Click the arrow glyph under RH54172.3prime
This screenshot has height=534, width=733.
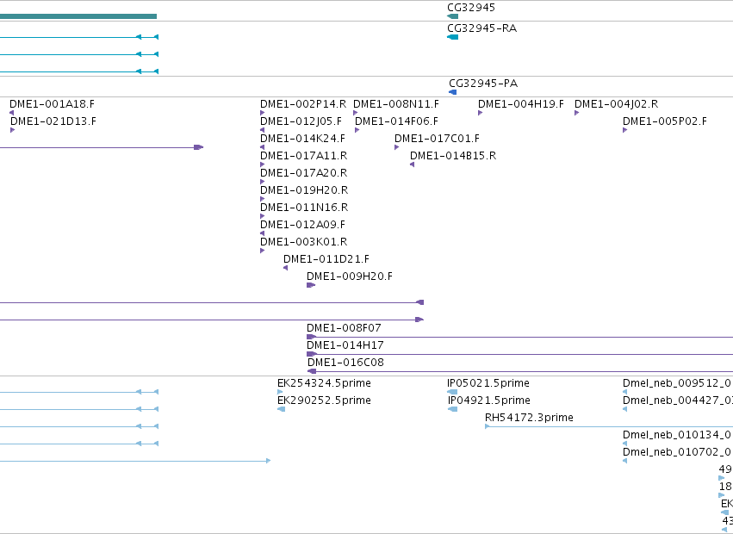point(488,427)
